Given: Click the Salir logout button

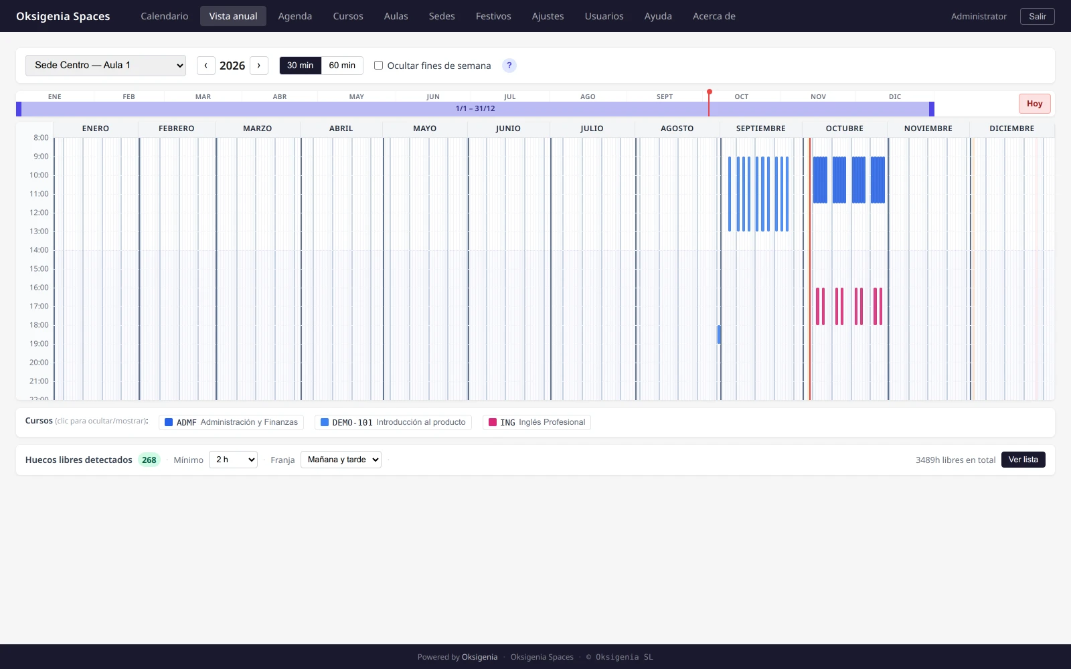Looking at the screenshot, I should [1038, 16].
